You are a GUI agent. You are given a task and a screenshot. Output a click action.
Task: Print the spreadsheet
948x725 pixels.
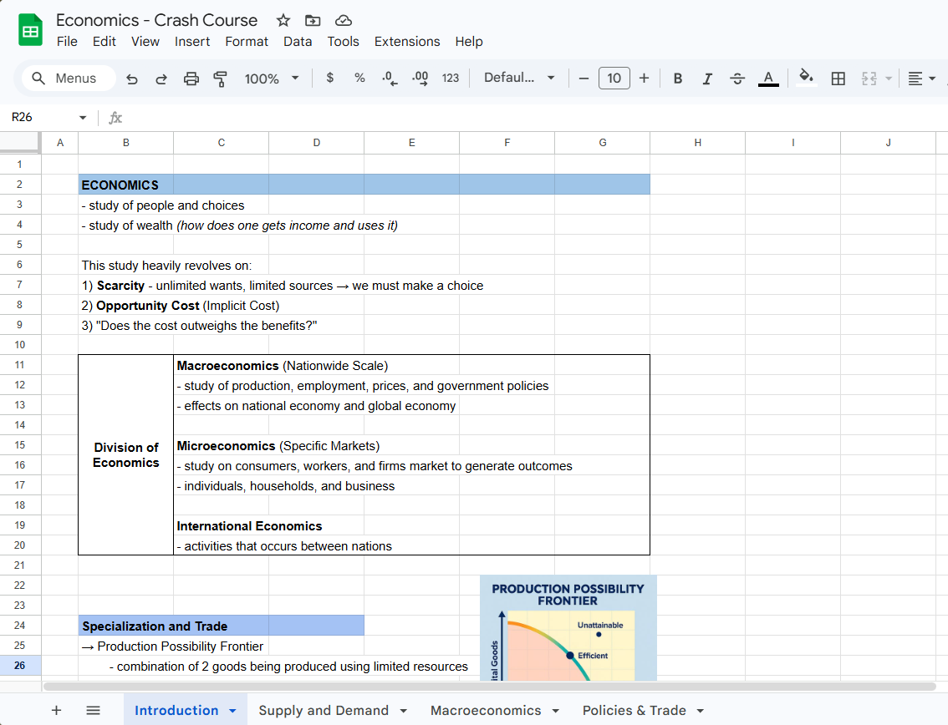[x=191, y=79]
